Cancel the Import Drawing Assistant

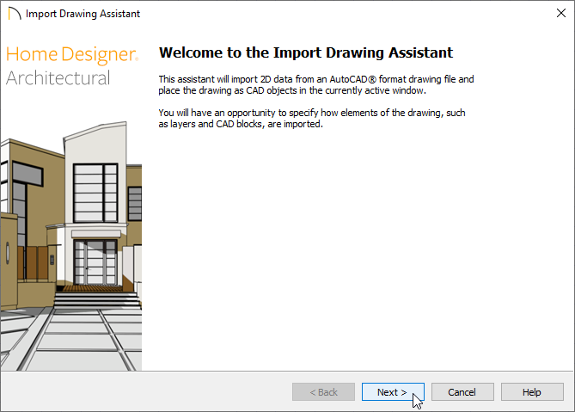pos(462,392)
